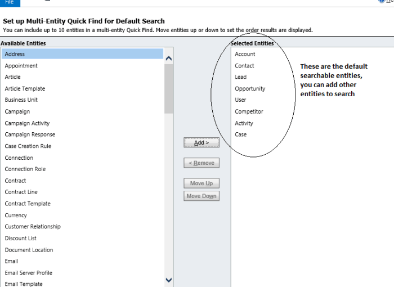Click the scroll up arrow of Available Entities

pyautogui.click(x=169, y=59)
